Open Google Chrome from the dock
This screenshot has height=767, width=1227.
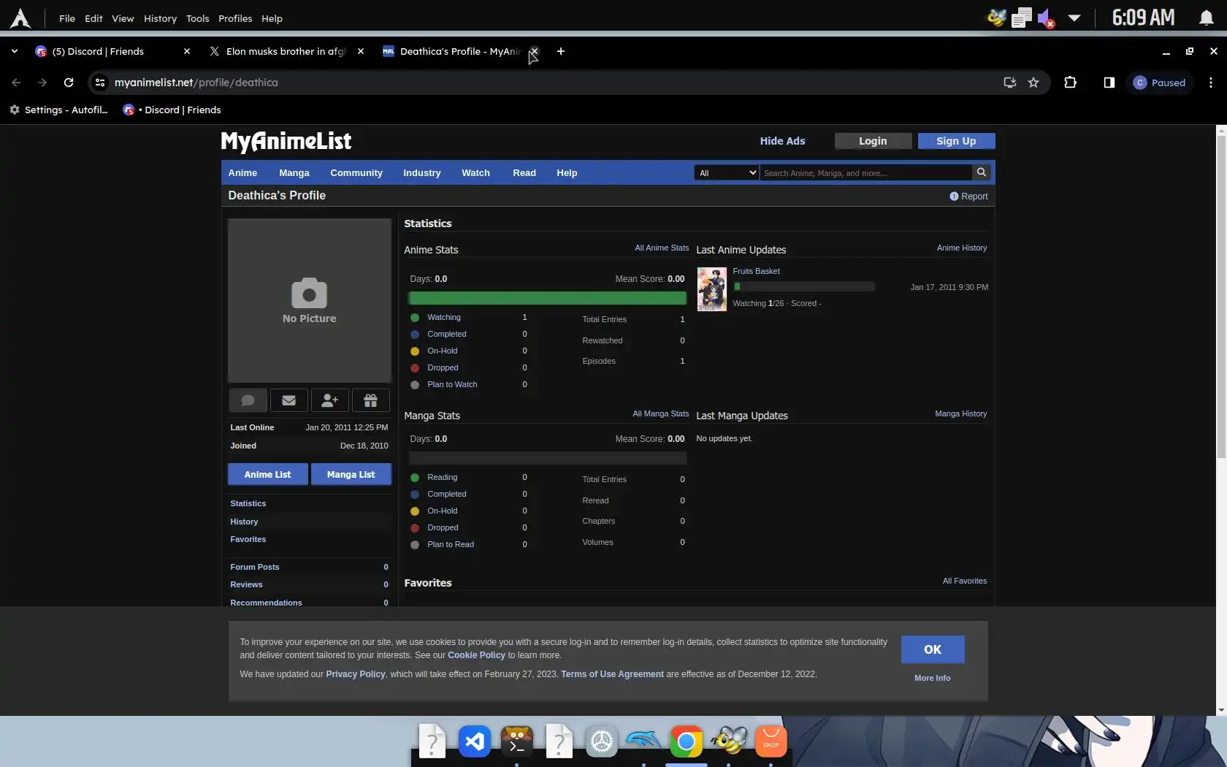(687, 742)
